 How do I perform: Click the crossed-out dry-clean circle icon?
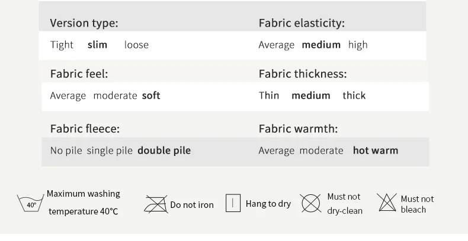[x=310, y=203]
